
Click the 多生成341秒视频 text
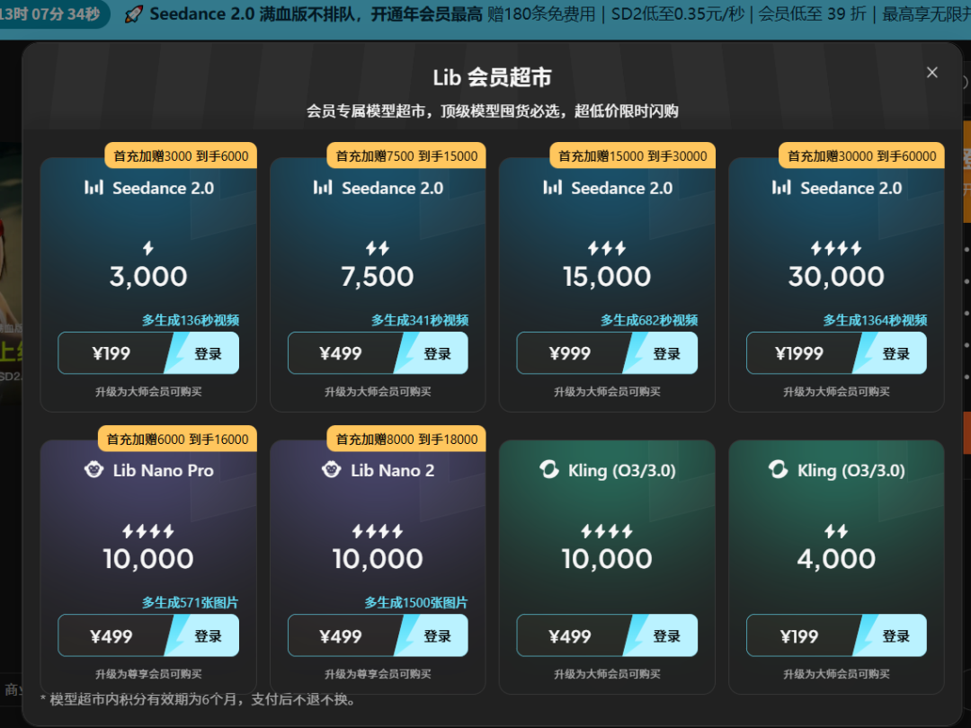[x=419, y=320]
